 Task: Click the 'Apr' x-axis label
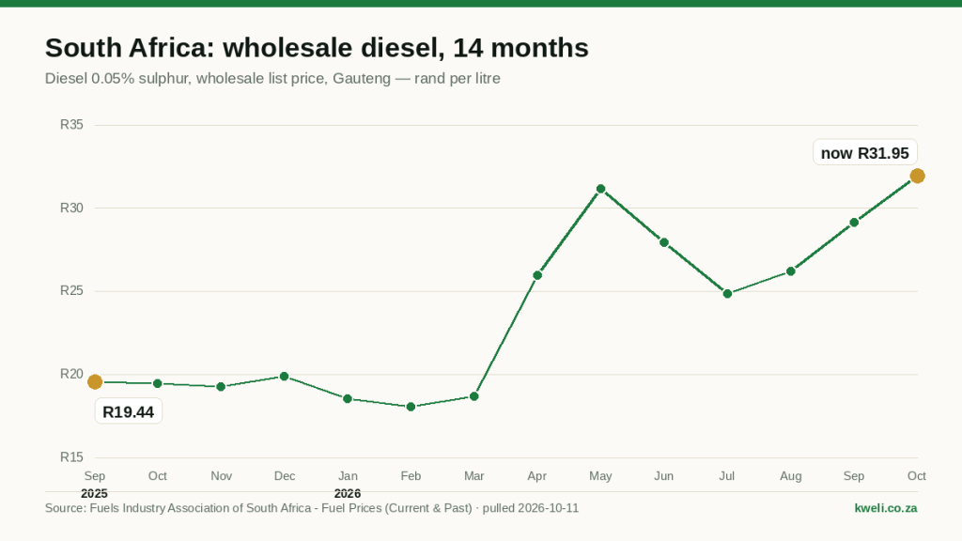click(x=536, y=476)
